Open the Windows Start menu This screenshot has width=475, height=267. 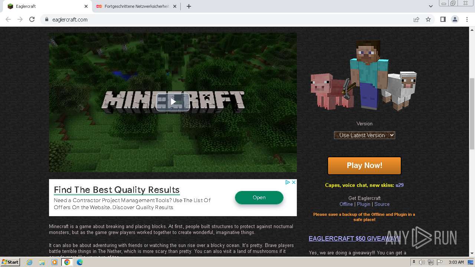coord(10,262)
